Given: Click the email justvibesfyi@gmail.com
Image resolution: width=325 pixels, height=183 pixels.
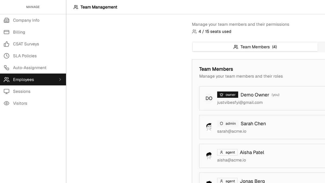Looking at the screenshot, I should pos(240,102).
